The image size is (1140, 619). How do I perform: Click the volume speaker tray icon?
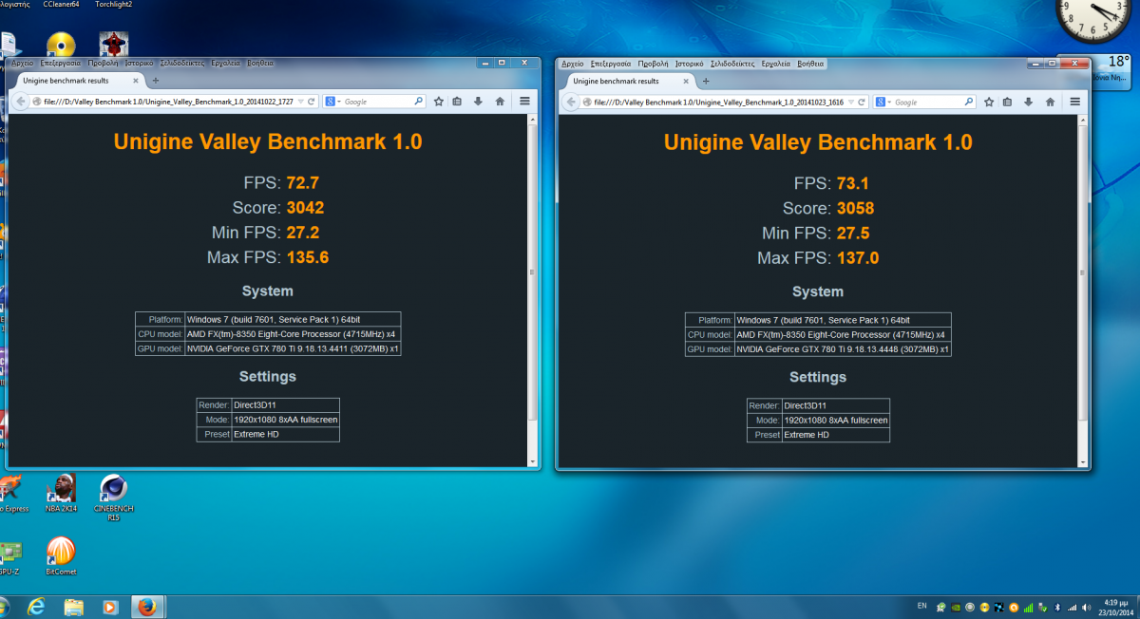coord(1087,607)
